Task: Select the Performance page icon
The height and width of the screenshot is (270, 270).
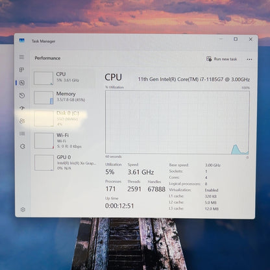Action: [22, 82]
